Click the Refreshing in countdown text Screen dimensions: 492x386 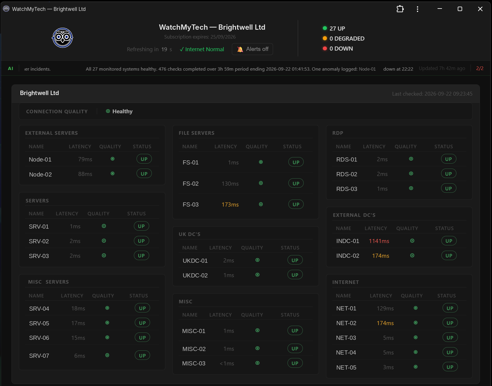(149, 49)
